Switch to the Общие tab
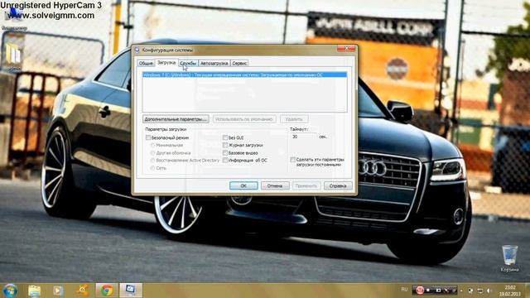Viewport: 530px width, 298px height. click(146, 63)
